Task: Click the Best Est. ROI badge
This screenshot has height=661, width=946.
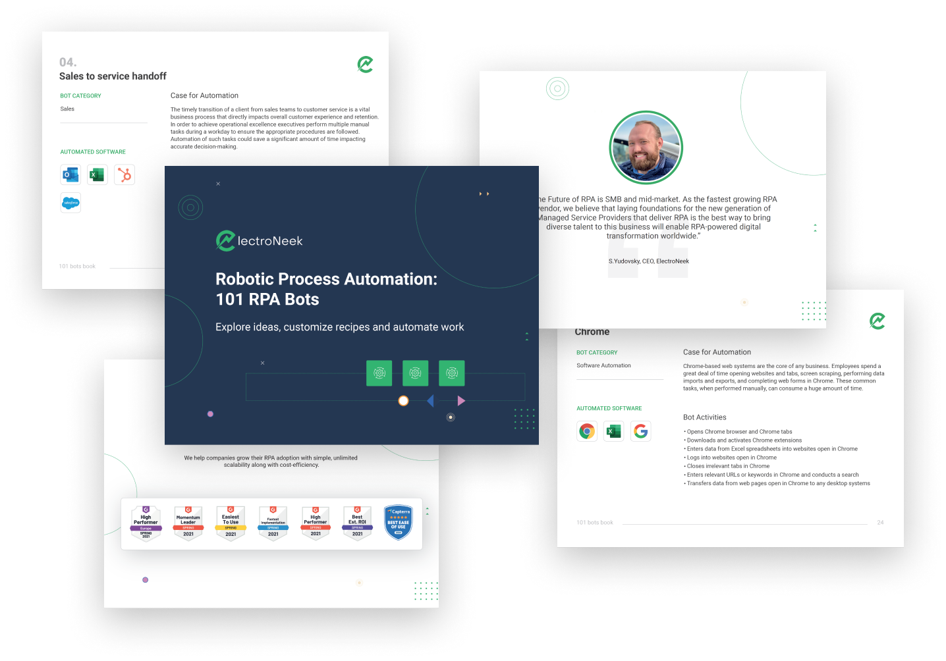Action: point(358,523)
